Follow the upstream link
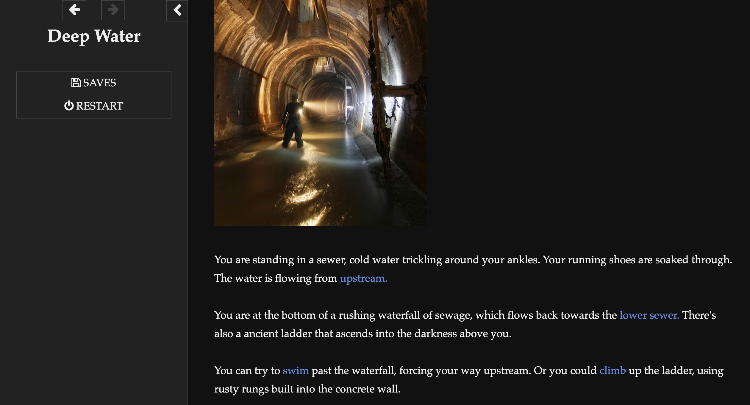The image size is (750, 405). coord(363,278)
